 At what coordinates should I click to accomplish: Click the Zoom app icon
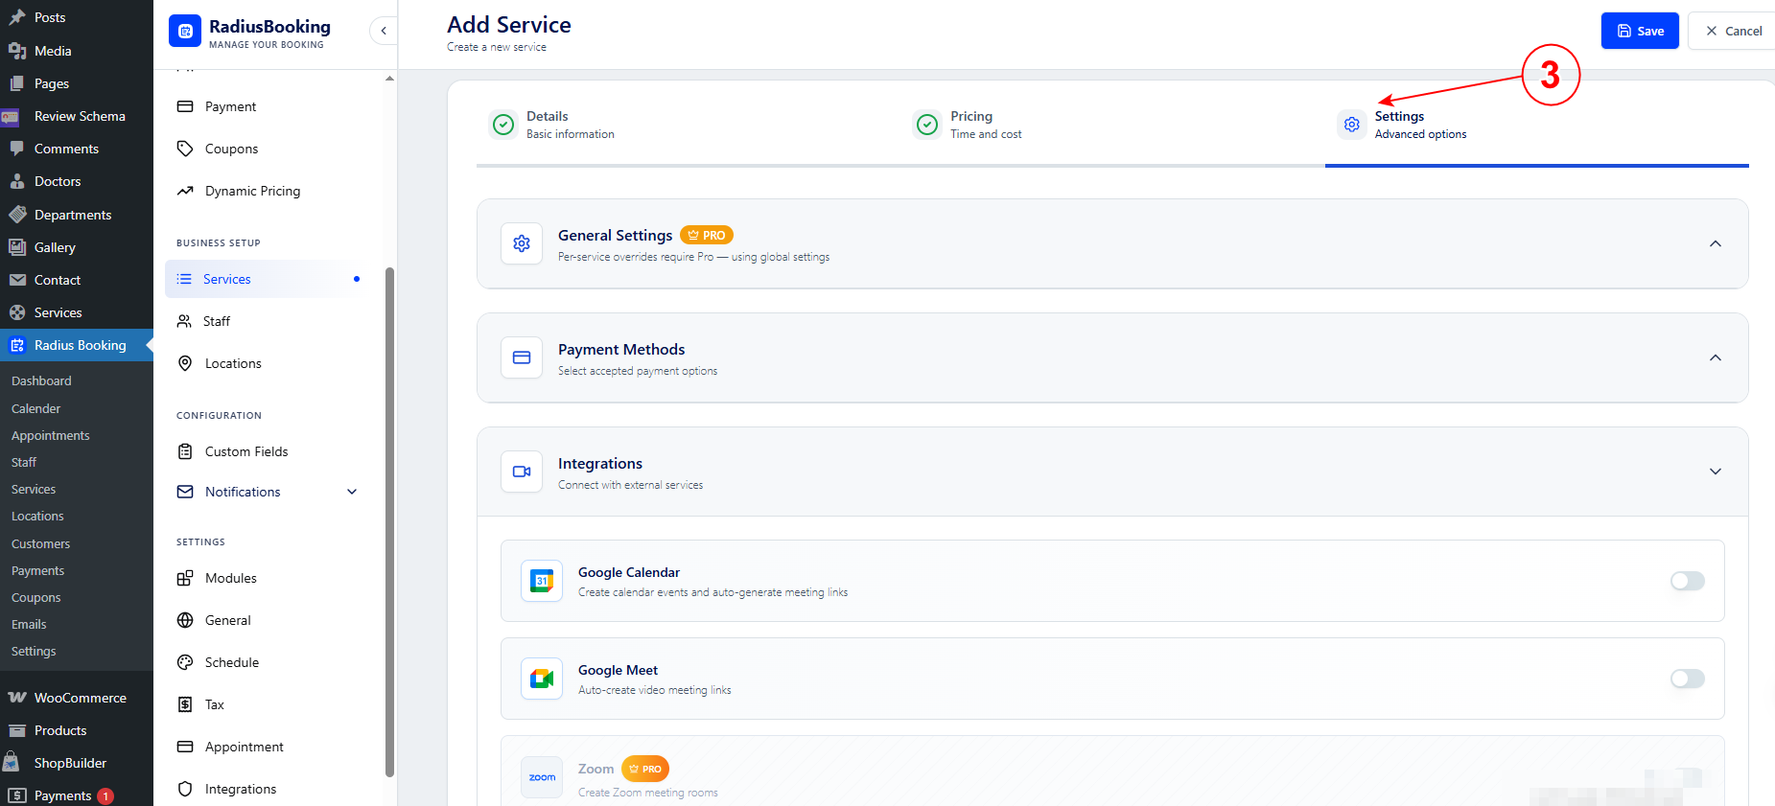click(542, 777)
